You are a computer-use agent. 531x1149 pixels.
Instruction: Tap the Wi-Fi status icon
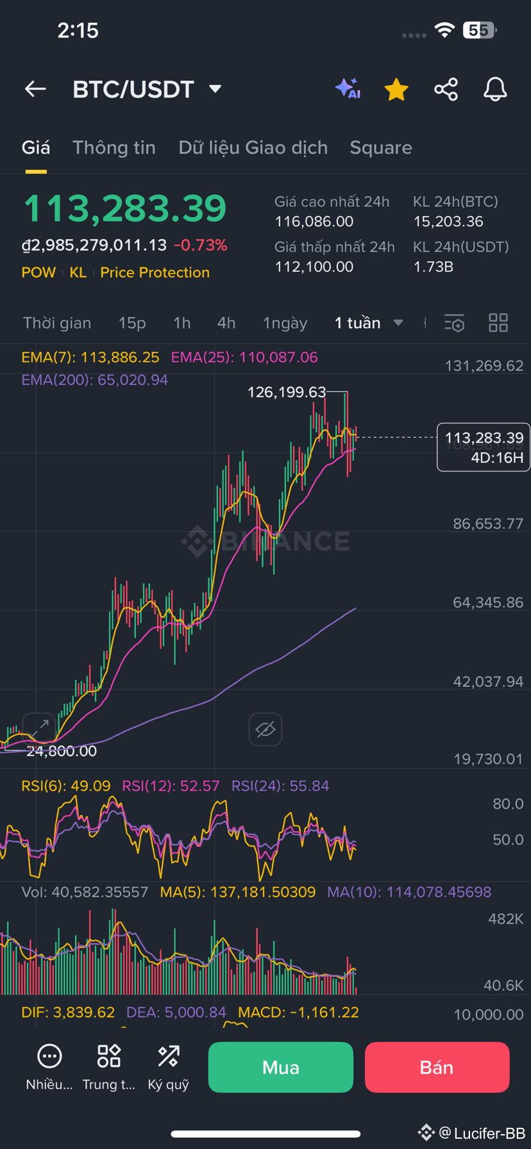[x=444, y=29]
